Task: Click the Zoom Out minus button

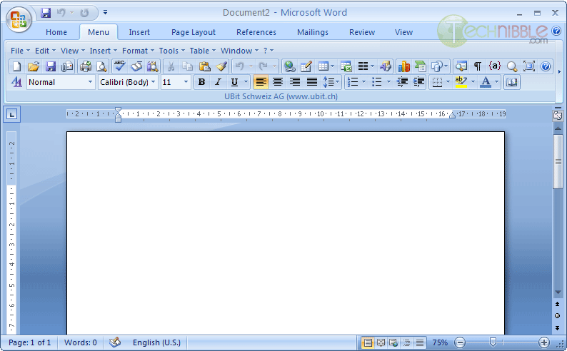Action: 460,342
